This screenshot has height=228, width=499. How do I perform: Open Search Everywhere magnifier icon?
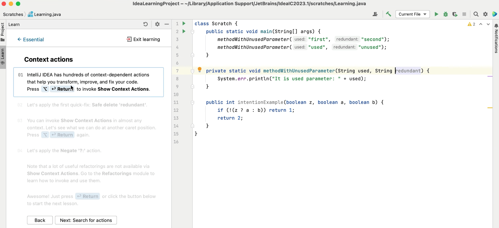(476, 14)
